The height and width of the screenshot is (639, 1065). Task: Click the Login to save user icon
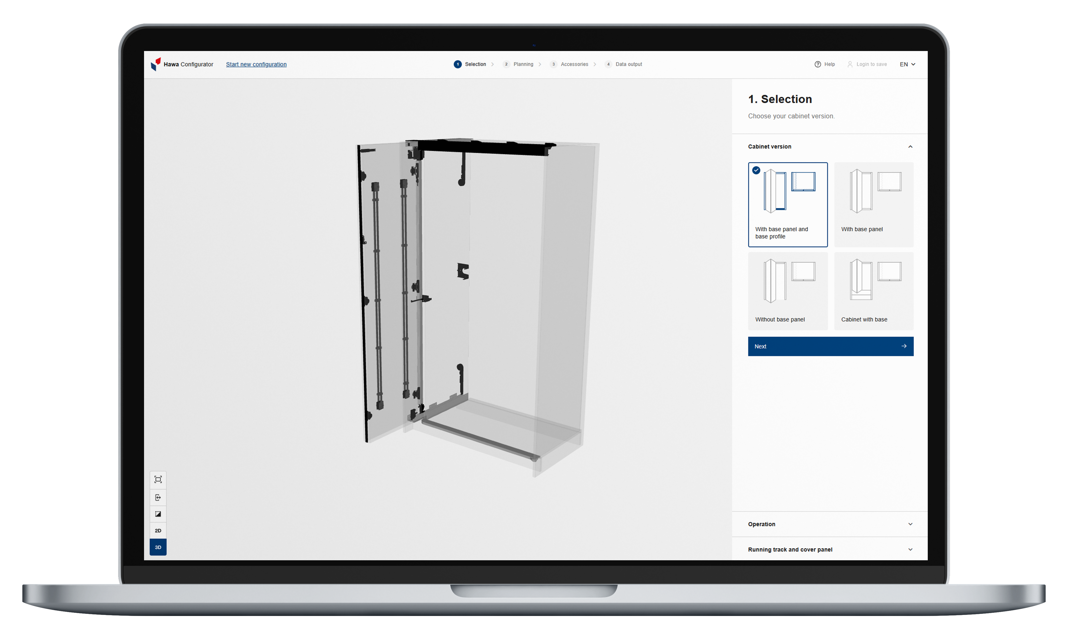849,64
